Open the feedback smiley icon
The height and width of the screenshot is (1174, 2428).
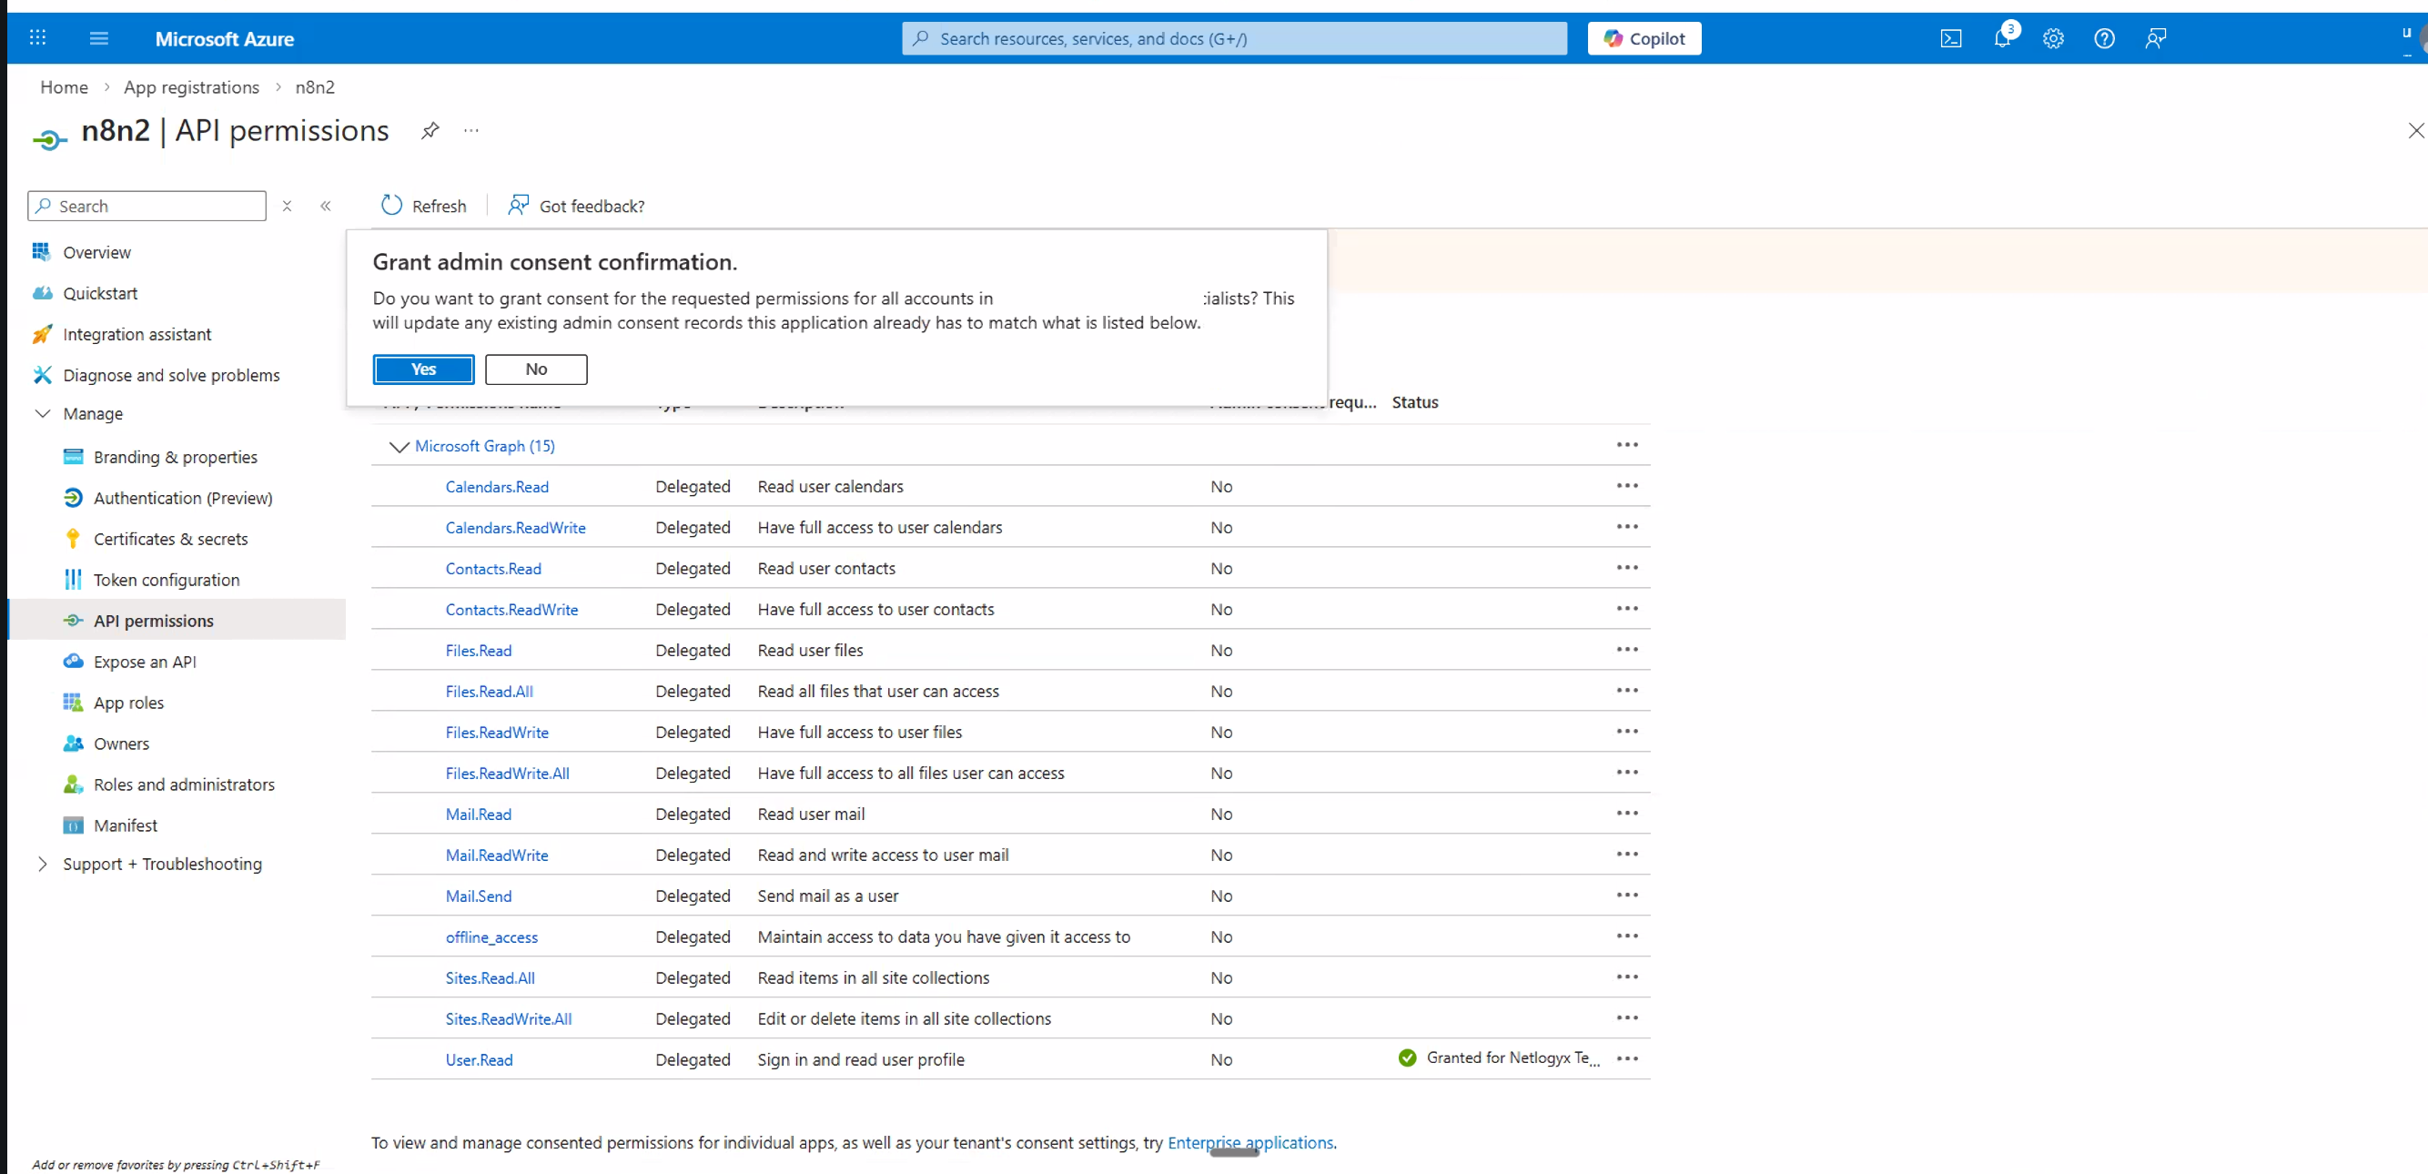point(2156,38)
